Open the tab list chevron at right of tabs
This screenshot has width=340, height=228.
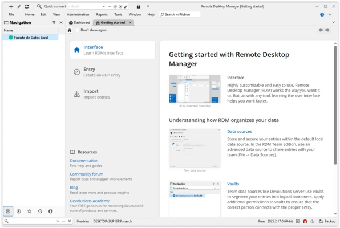[x=334, y=22]
